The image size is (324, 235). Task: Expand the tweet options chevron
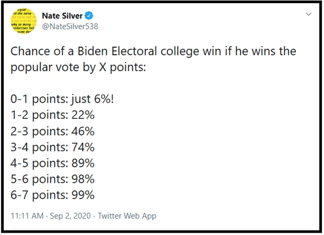[x=308, y=14]
